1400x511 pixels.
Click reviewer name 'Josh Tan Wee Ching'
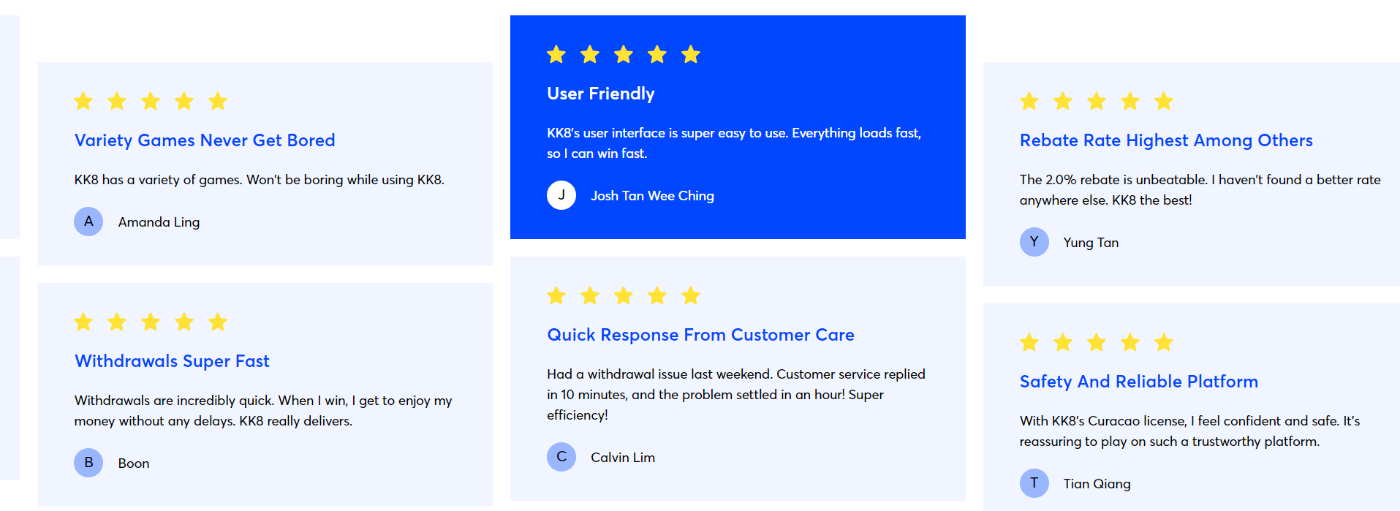coord(652,196)
